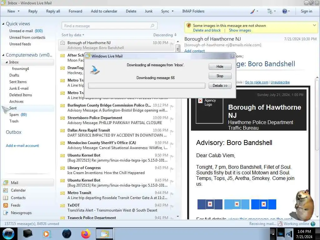Viewport: 320px width, 240px height.
Task: Open the Sent Items folder
Action: 18,82
